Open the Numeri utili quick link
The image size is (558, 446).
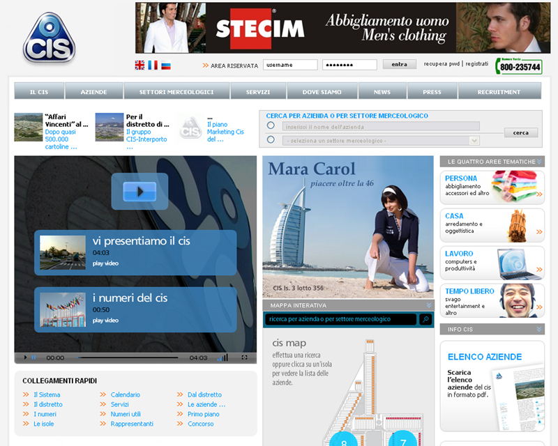(x=126, y=414)
